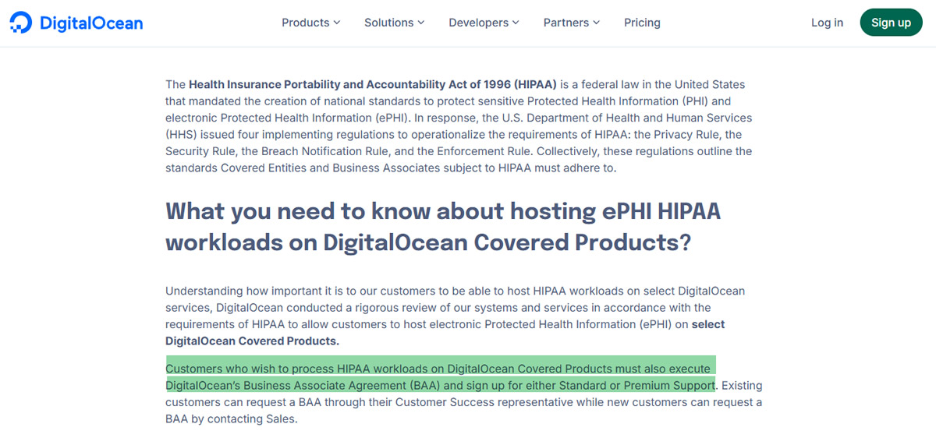This screenshot has width=936, height=445.
Task: Click the Log in link
Action: click(827, 23)
